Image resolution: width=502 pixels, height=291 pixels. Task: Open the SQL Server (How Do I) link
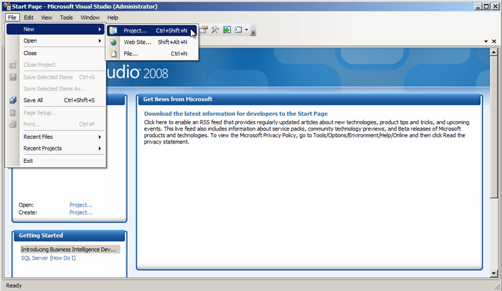pyautogui.click(x=49, y=258)
